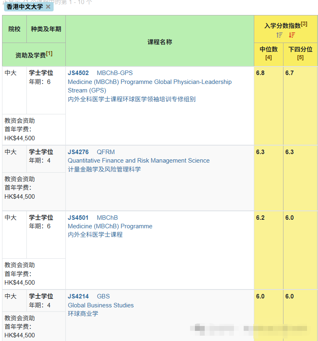This screenshot has height=341, width=318.
Task: Click the 课程名称 column header
Action: [160, 42]
